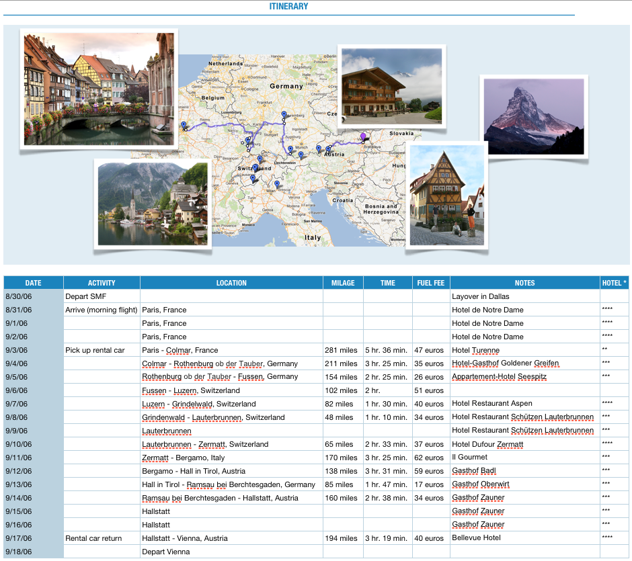Click the TIME column header
The height and width of the screenshot is (561, 632).
(x=388, y=283)
